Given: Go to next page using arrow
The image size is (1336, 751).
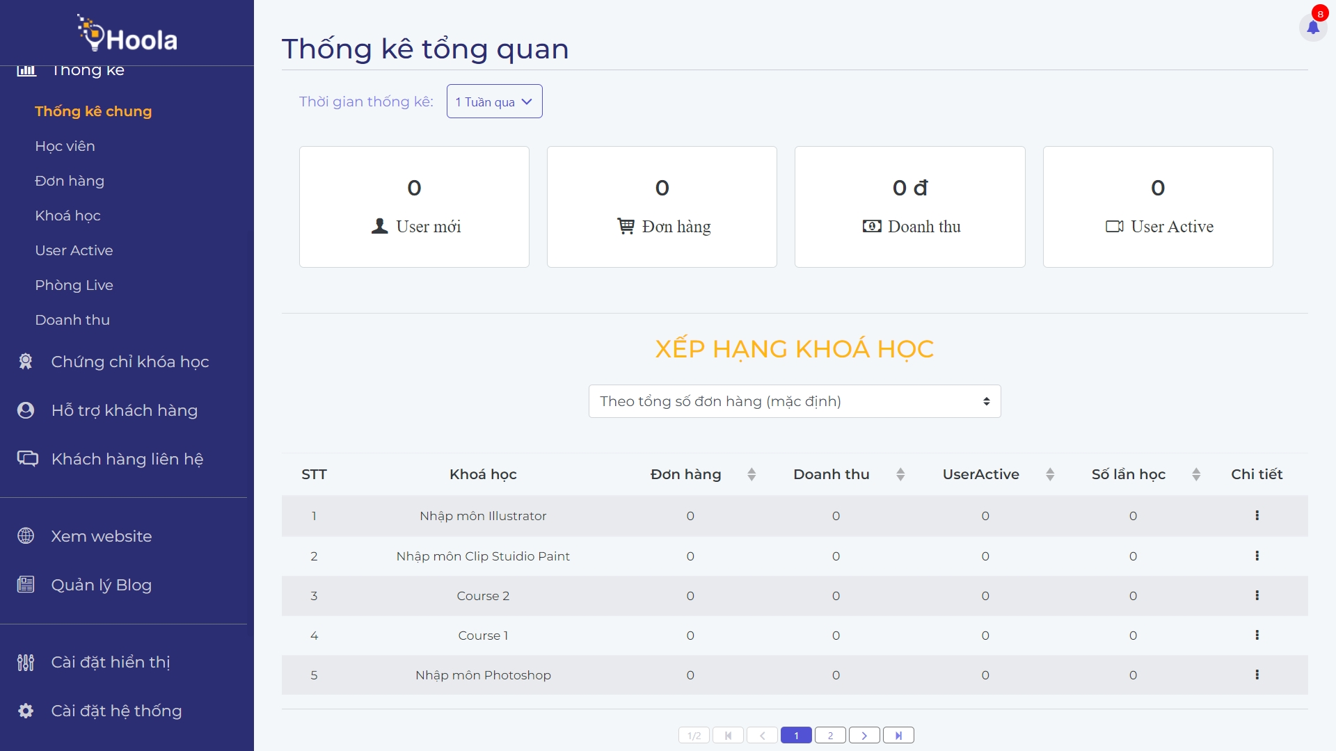Looking at the screenshot, I should pos(864,735).
